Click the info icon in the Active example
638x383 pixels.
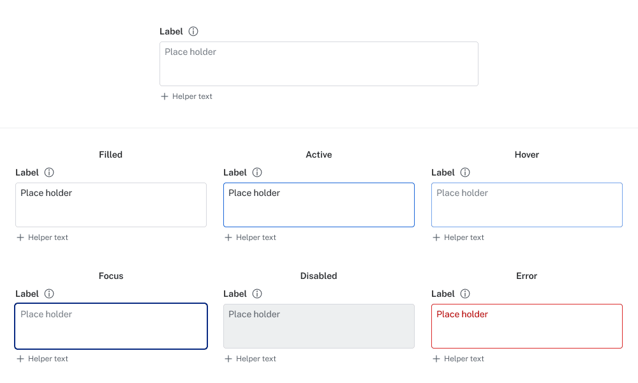click(257, 172)
